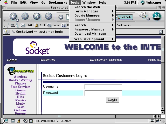Launch AIM from the personal toolbar
Image resolution: width=166 pixels, height=124 pixels.
[x=40, y=25]
